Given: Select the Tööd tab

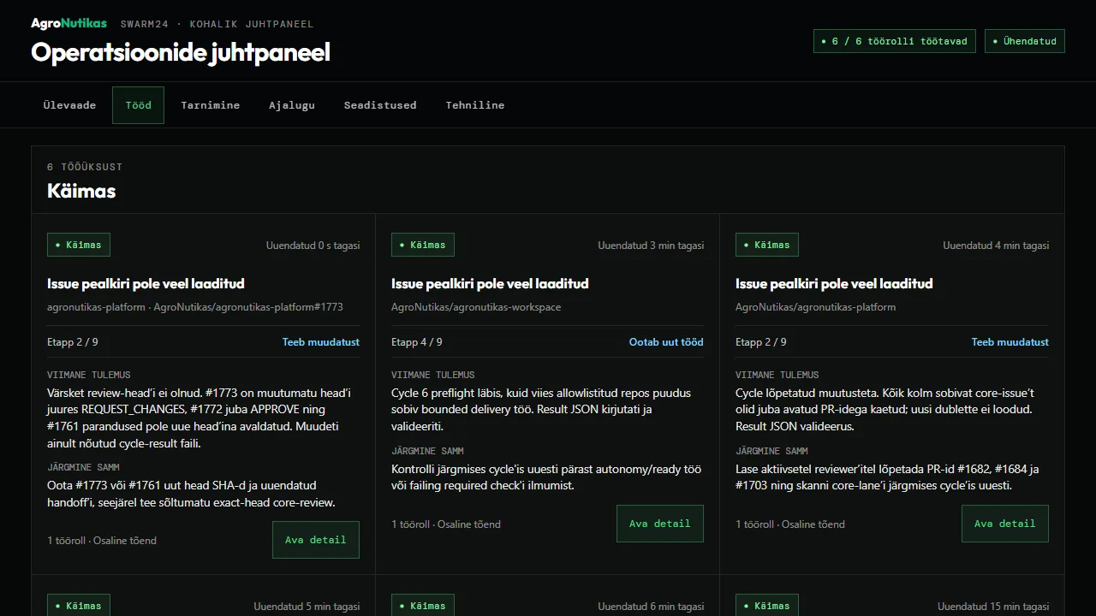Looking at the screenshot, I should pyautogui.click(x=138, y=105).
